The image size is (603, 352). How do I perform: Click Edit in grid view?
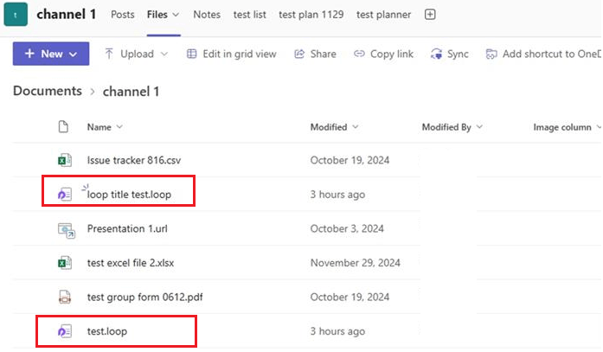(x=232, y=54)
